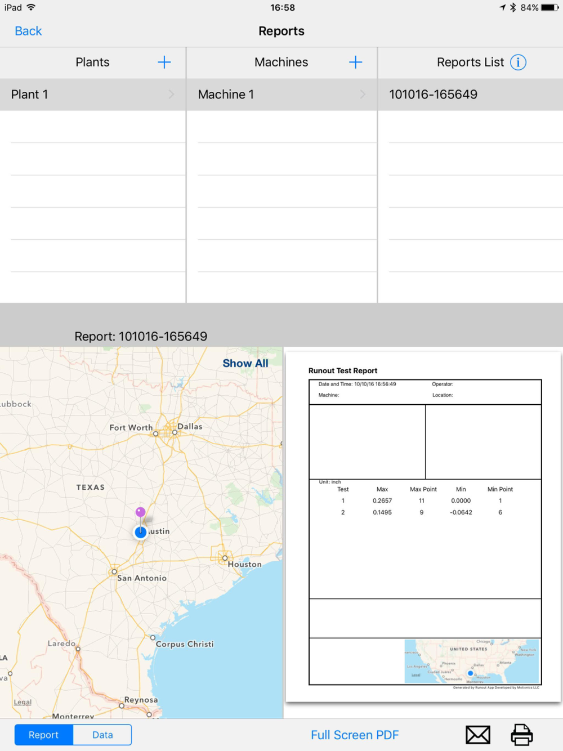Image resolution: width=563 pixels, height=751 pixels.
Task: Switch to the Report tab
Action: click(44, 735)
